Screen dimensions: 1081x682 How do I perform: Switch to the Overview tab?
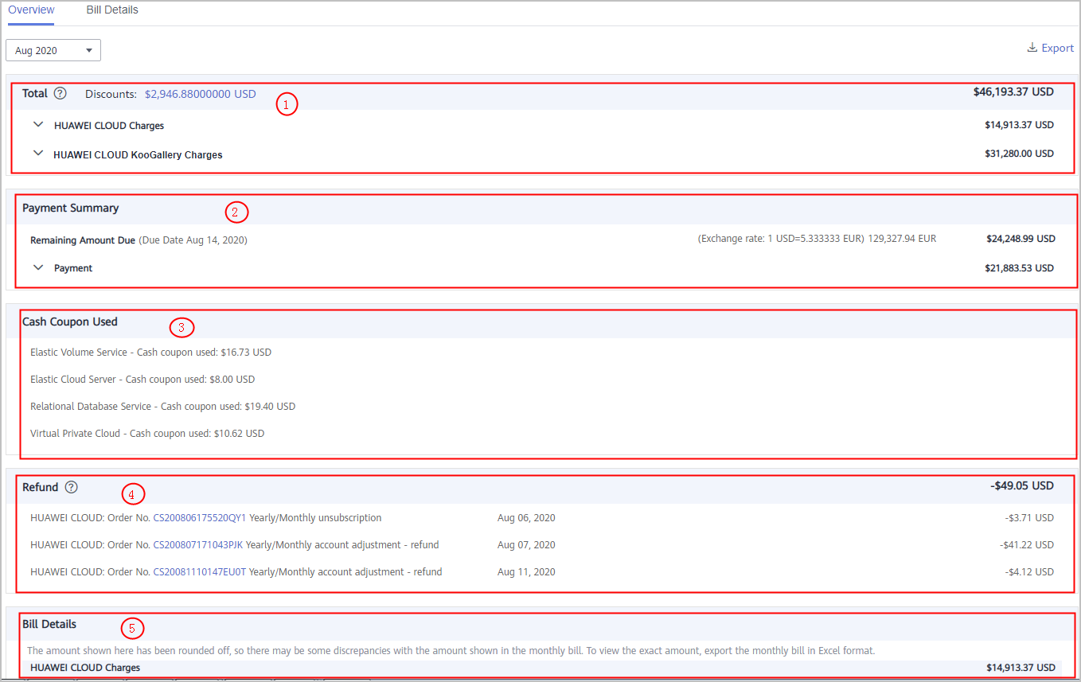[x=31, y=10]
